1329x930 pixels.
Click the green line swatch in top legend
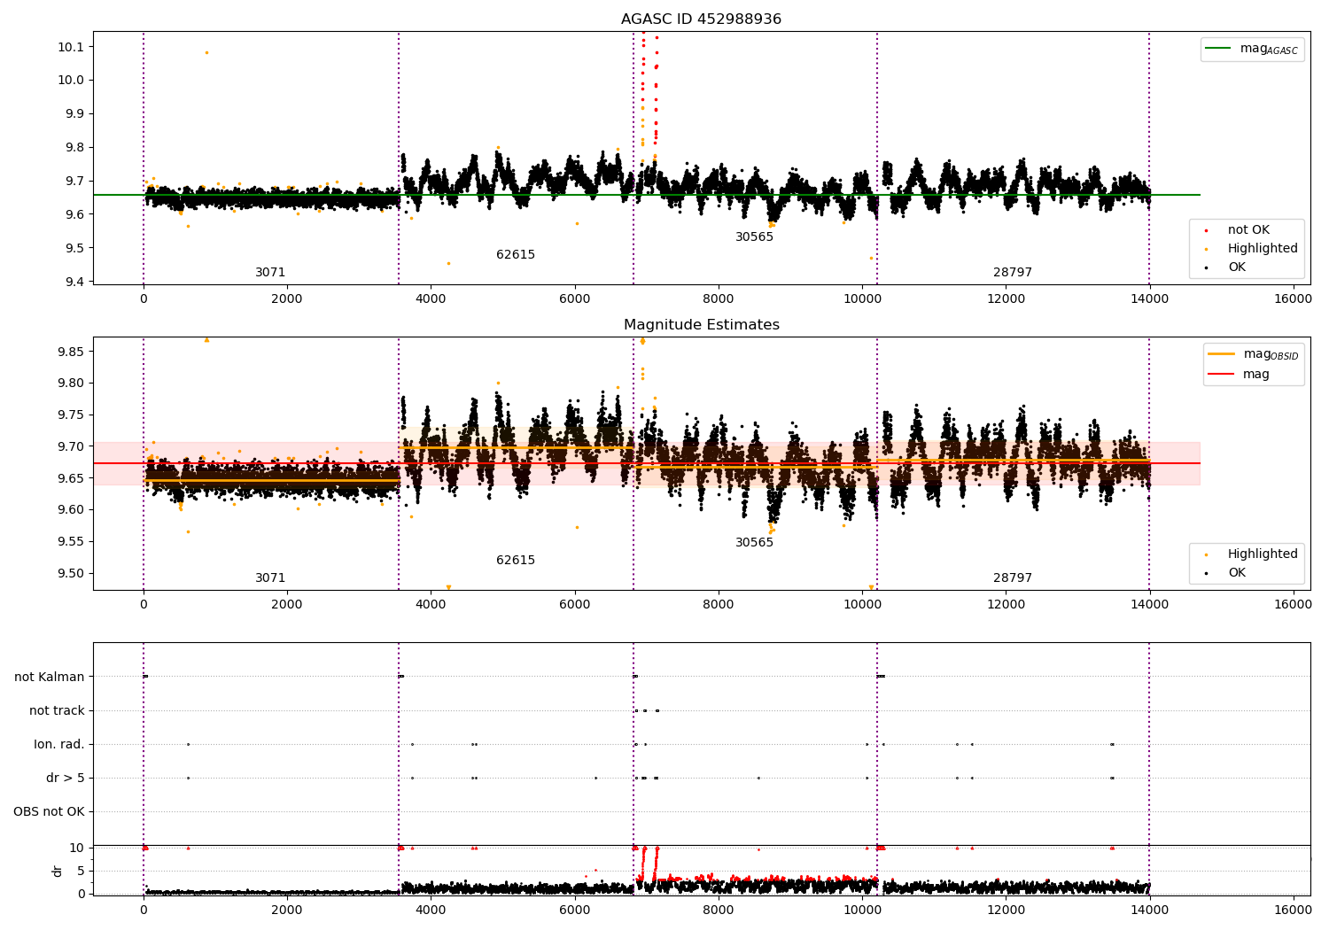[x=1218, y=49]
